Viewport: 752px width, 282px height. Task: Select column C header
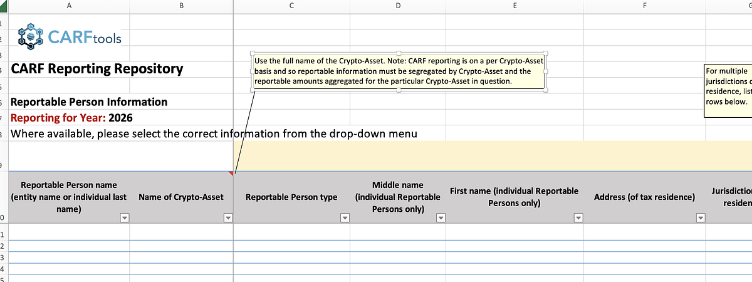tap(291, 5)
